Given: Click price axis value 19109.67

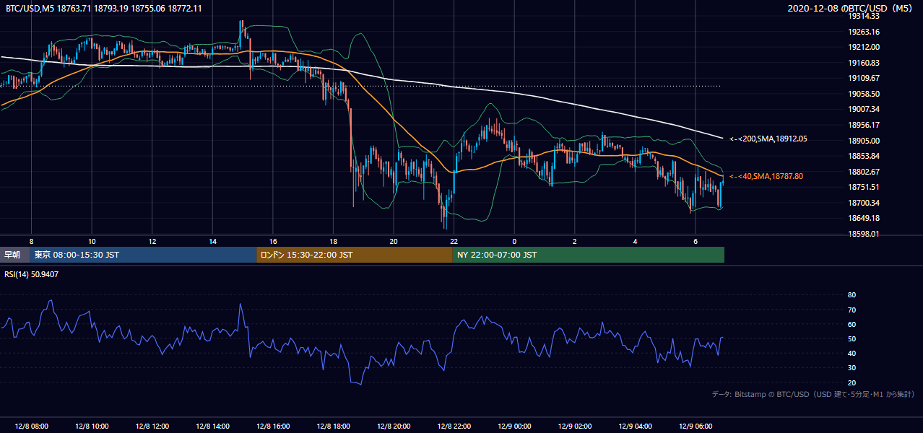Looking at the screenshot, I should click(x=864, y=78).
